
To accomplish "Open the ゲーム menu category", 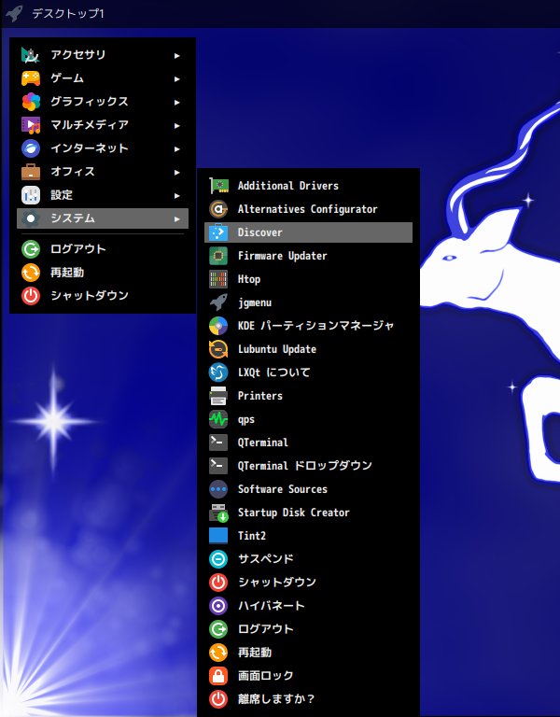I will [103, 78].
